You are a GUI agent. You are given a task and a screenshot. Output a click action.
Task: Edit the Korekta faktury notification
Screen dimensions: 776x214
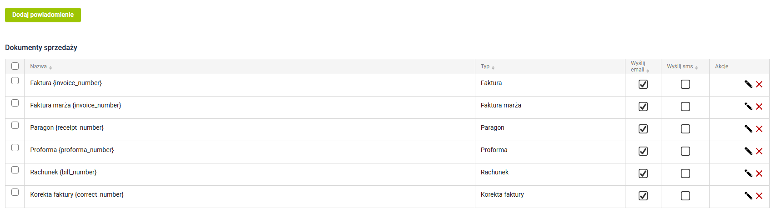coord(748,196)
